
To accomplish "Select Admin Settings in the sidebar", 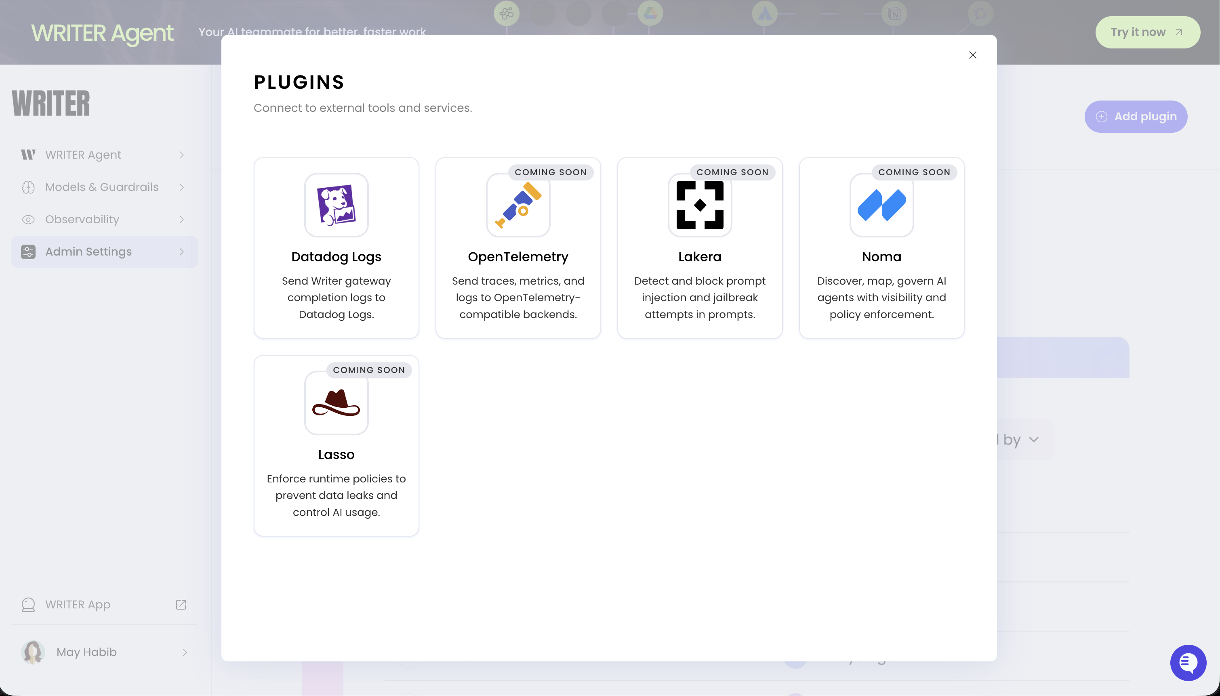I will point(88,252).
